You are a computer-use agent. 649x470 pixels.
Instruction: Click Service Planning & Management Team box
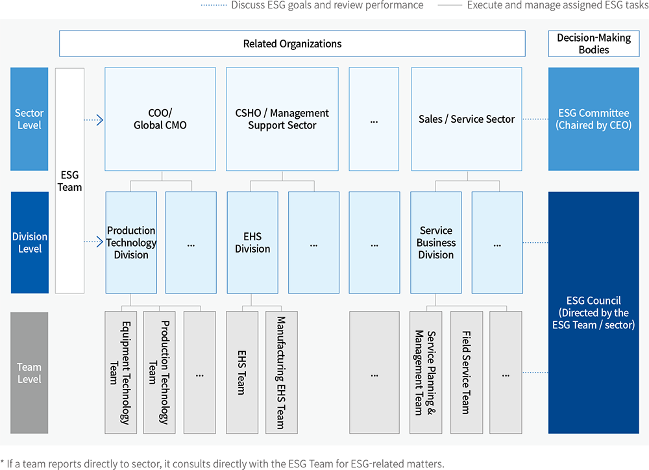426,373
